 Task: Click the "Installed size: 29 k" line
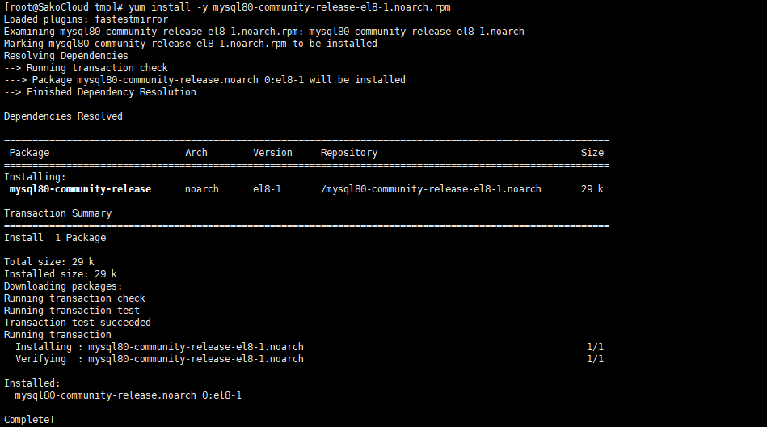(x=61, y=274)
